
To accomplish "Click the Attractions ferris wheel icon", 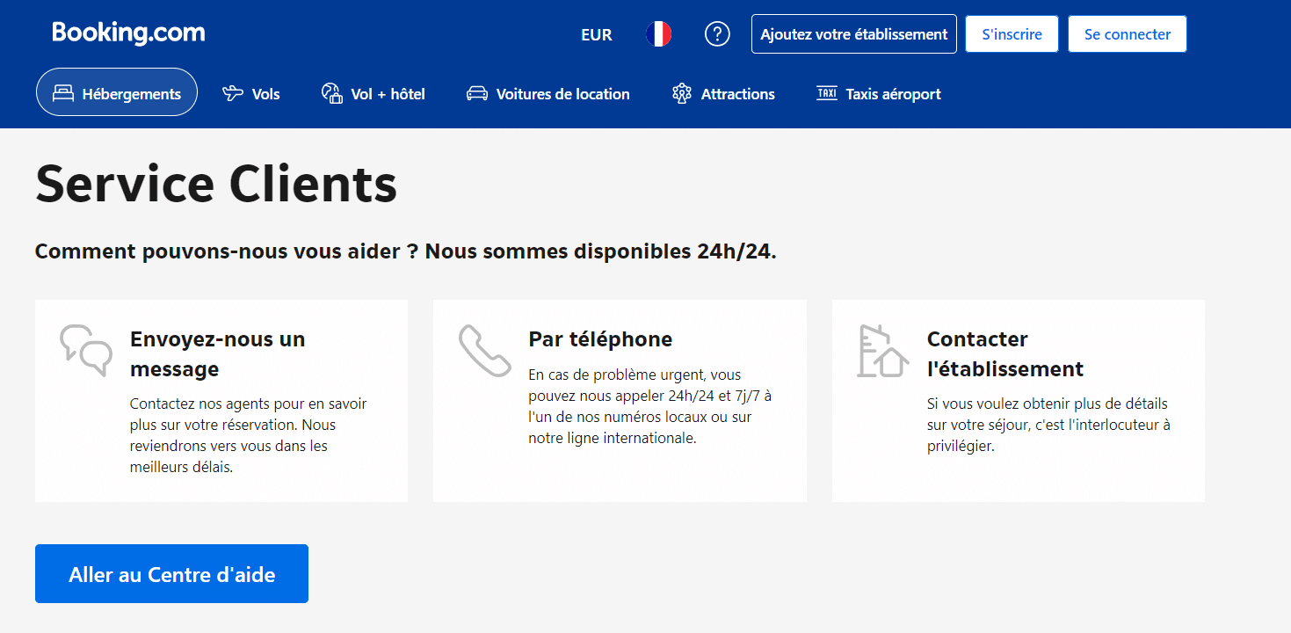I will tap(680, 91).
